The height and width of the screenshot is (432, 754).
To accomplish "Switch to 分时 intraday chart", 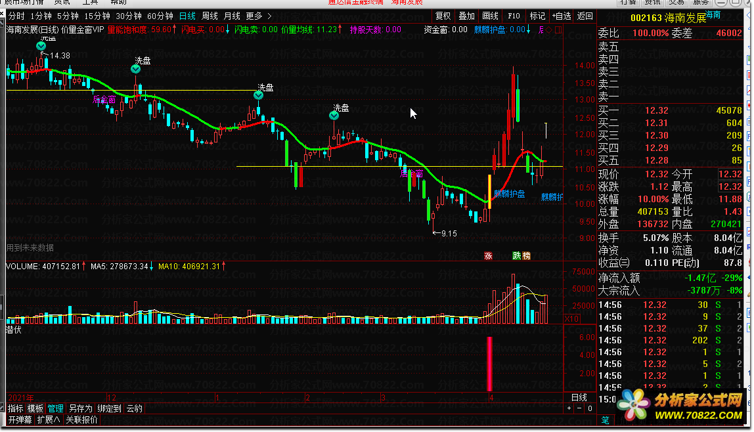I will pyautogui.click(x=16, y=16).
